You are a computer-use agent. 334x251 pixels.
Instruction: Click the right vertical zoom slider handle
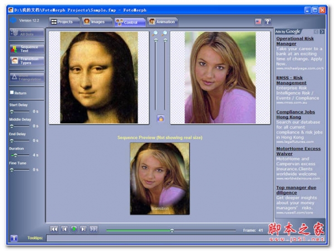165,40
